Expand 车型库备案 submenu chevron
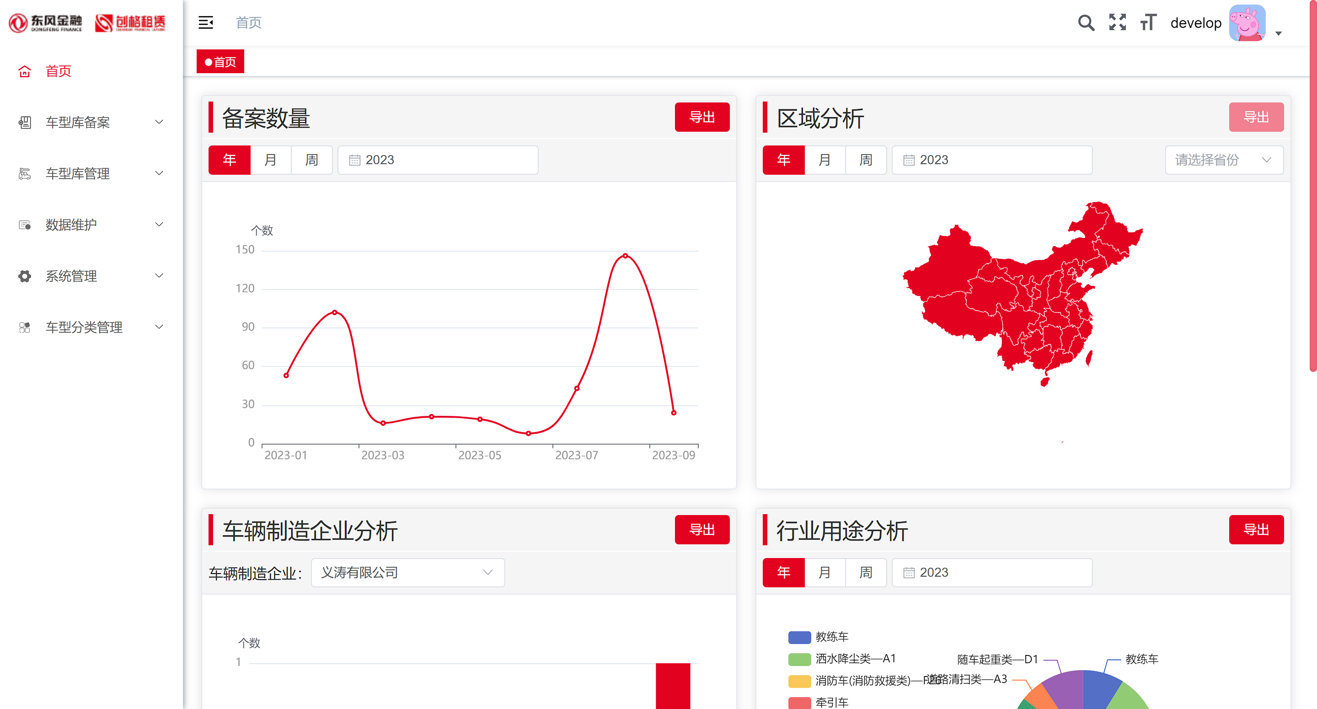1317x709 pixels. coord(159,122)
